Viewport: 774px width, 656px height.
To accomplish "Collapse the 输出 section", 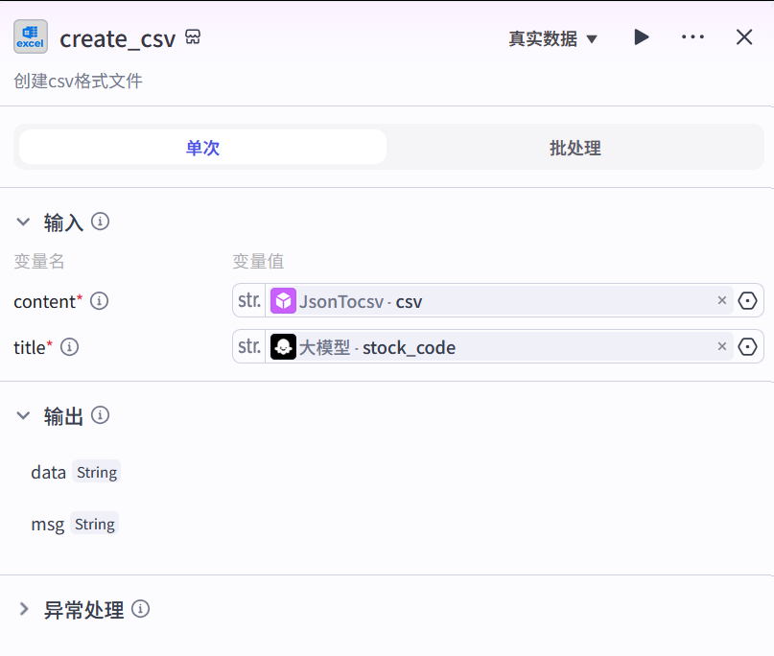I will (x=23, y=415).
